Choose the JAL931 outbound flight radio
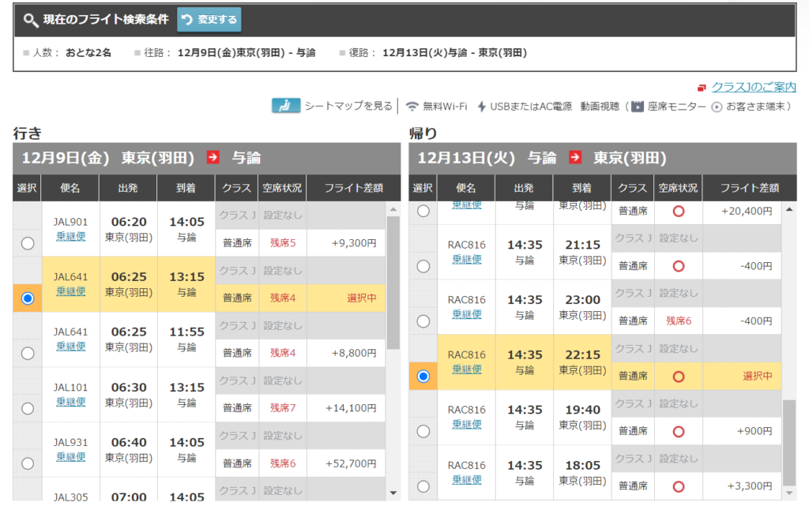Screen dimensions: 809x510 28,463
